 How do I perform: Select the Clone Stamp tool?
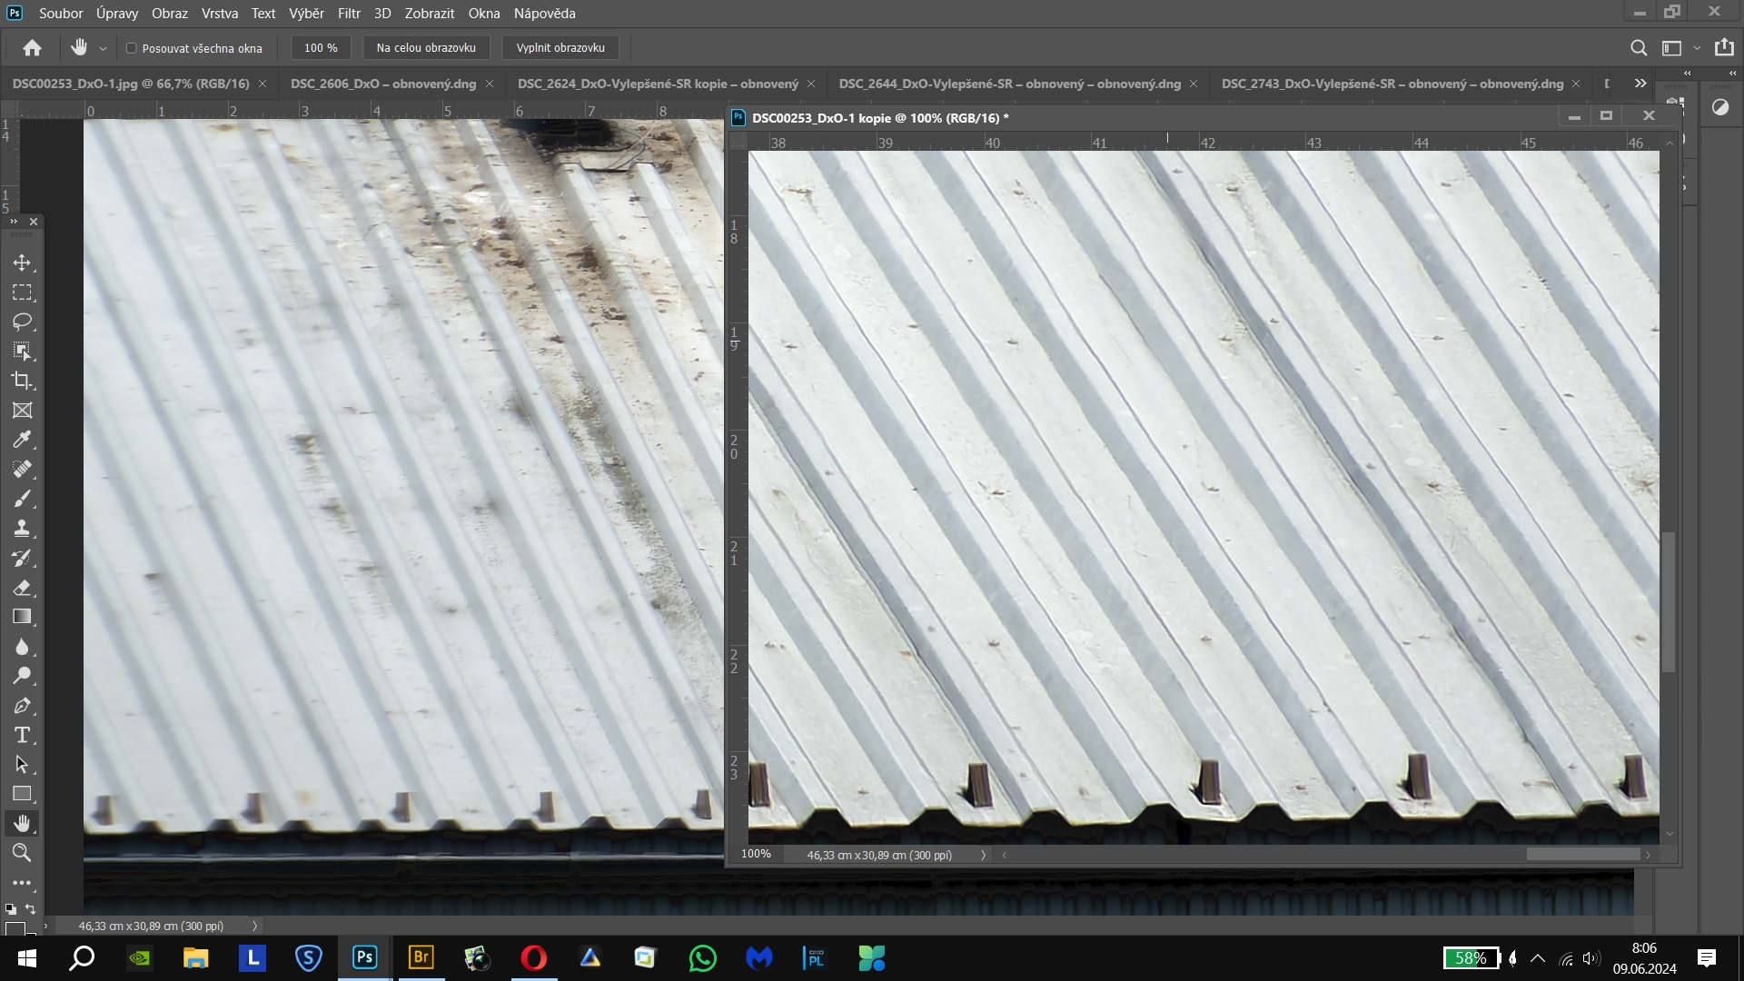click(x=22, y=528)
